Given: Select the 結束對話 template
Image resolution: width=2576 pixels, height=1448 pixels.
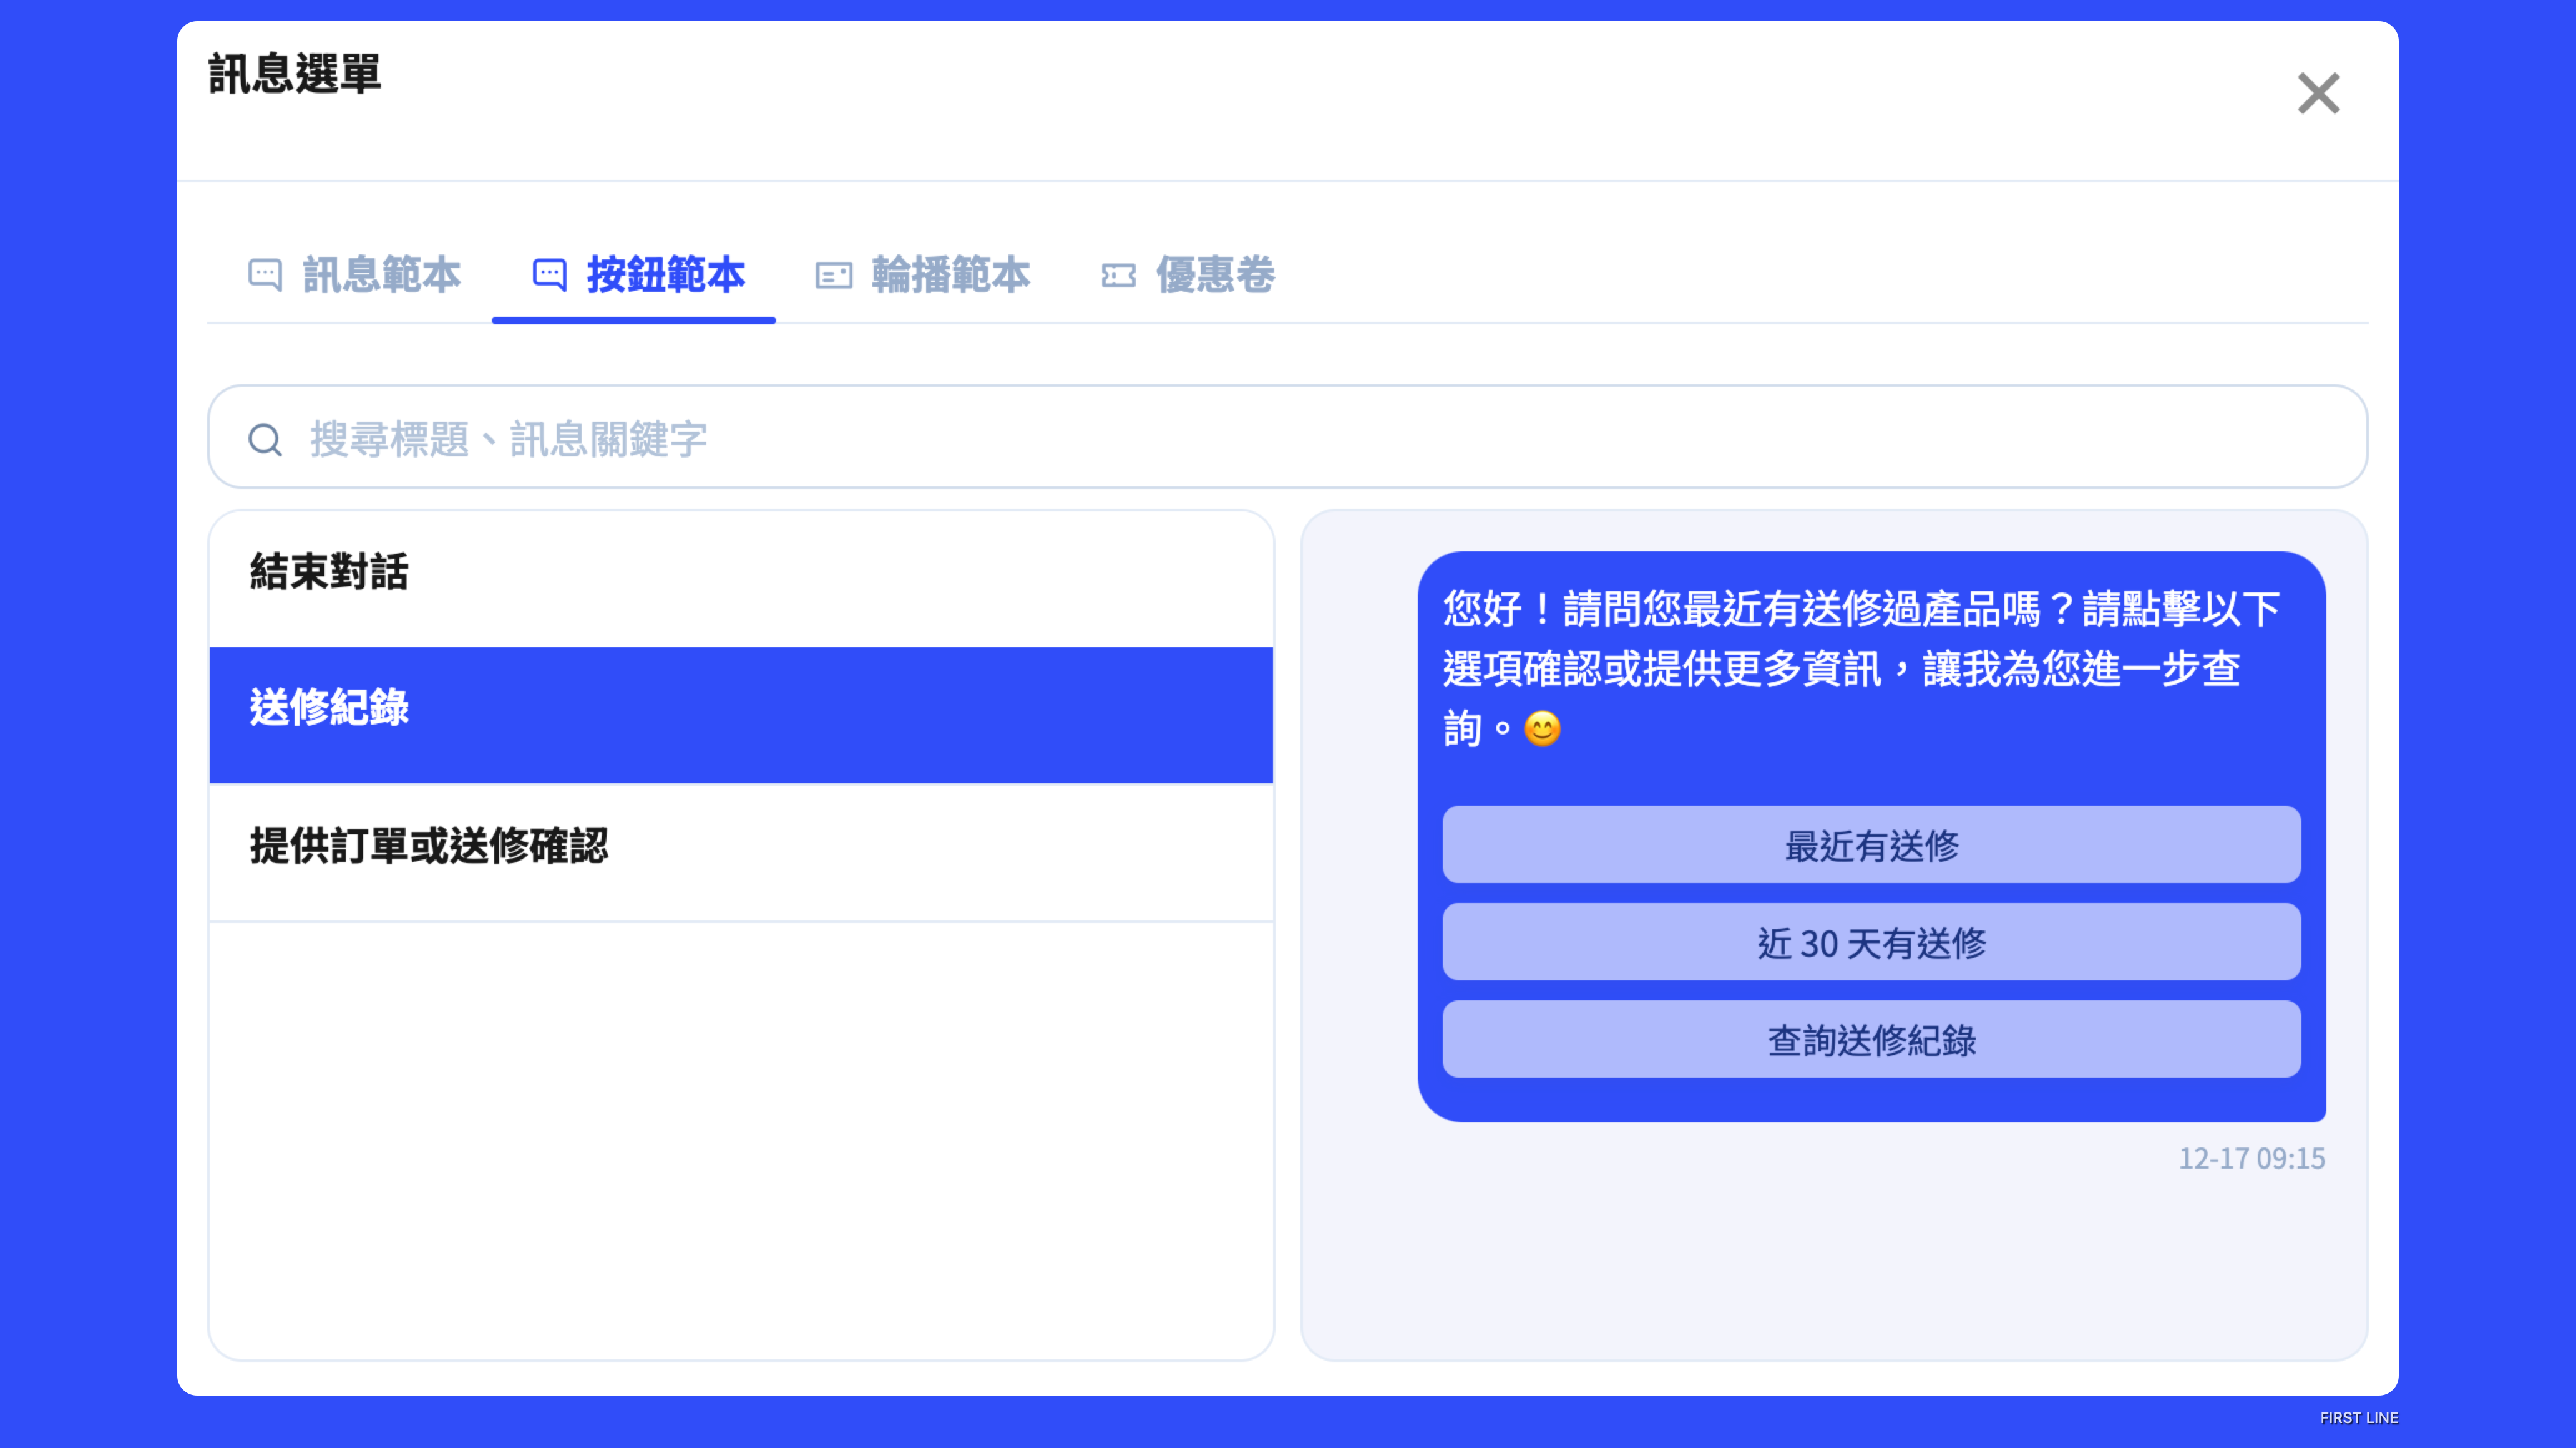Looking at the screenshot, I should point(741,579).
